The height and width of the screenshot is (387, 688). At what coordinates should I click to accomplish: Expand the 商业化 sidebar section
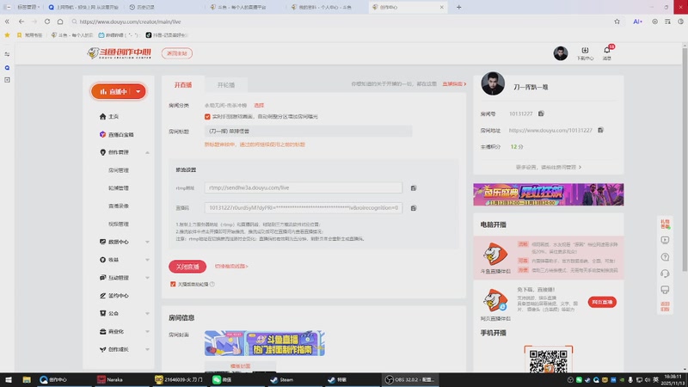147,331
